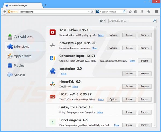
Task: Remove the cosstminn extension
Action: 145,74
